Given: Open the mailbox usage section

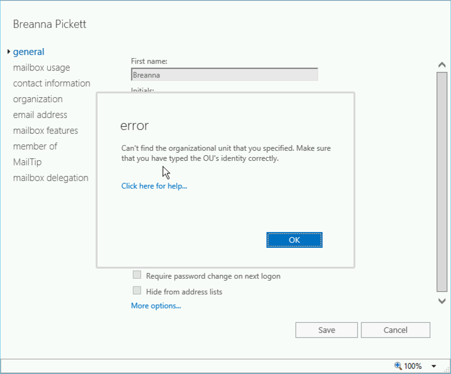Looking at the screenshot, I should [42, 67].
